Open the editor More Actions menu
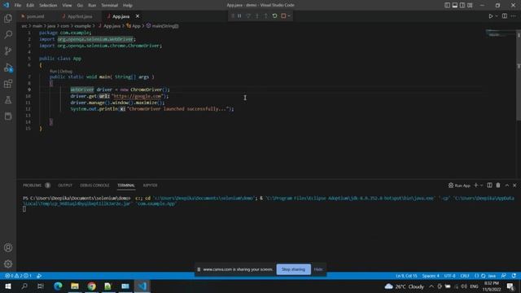Viewport: 521px width, 293px height. [x=514, y=16]
